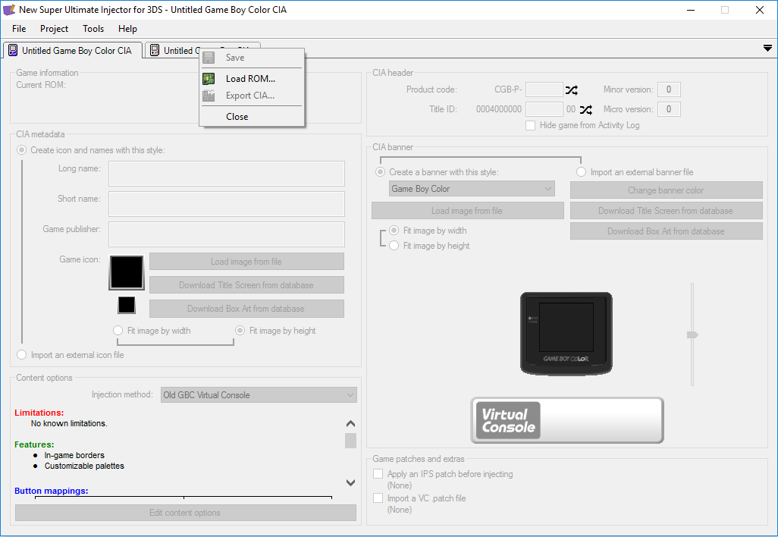The height and width of the screenshot is (537, 778).
Task: Click the Product code input field
Action: (x=544, y=89)
